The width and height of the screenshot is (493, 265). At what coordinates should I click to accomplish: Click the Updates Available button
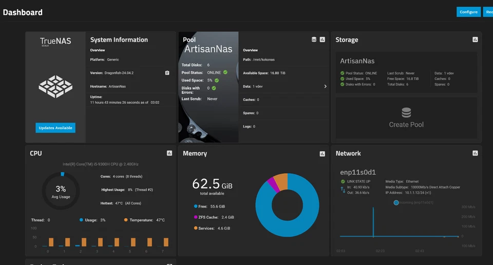click(55, 128)
